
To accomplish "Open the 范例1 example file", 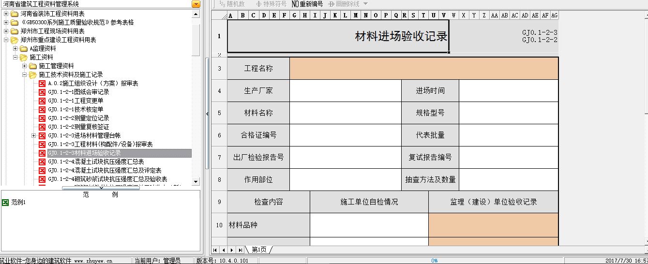I will pyautogui.click(x=18, y=202).
